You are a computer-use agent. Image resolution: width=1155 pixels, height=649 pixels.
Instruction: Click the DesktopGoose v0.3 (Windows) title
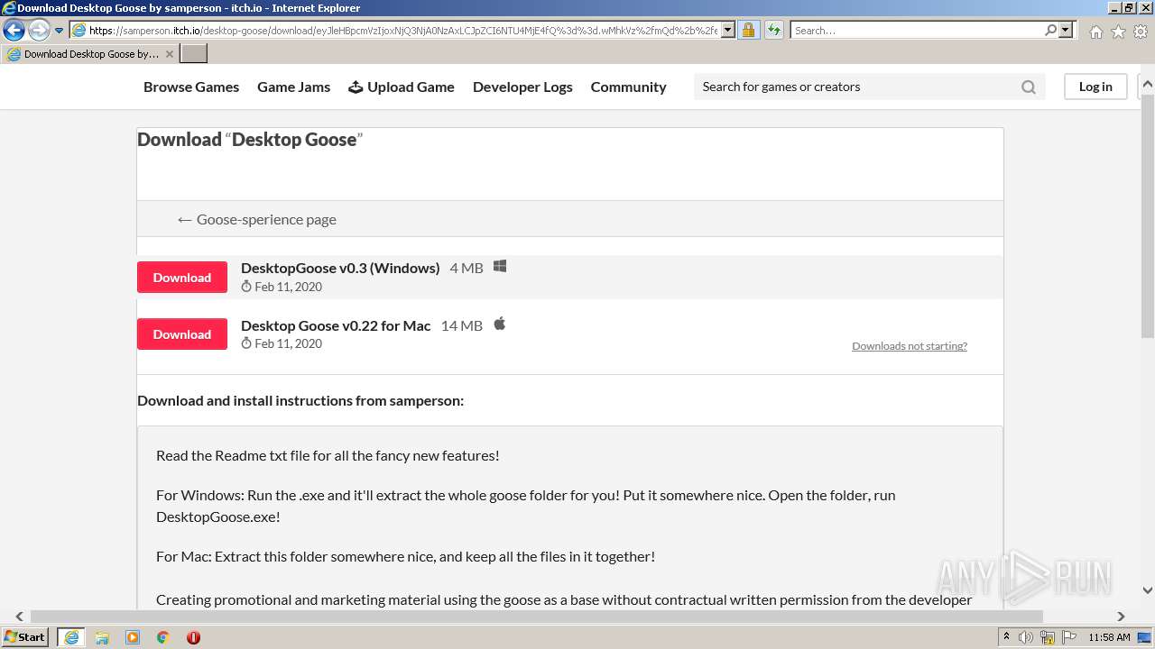click(x=340, y=268)
